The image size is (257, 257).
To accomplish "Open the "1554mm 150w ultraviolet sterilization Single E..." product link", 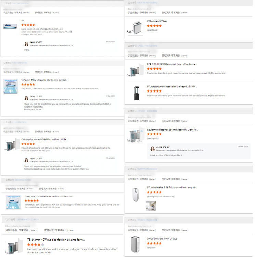I will click(45, 80).
